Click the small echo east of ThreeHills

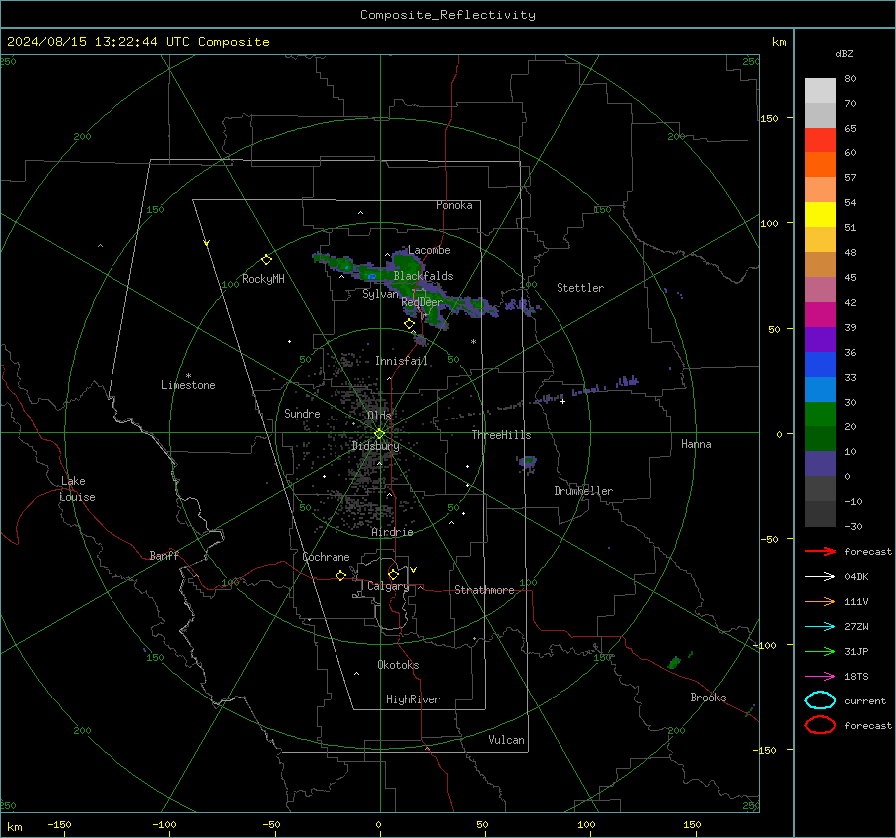coord(528,461)
